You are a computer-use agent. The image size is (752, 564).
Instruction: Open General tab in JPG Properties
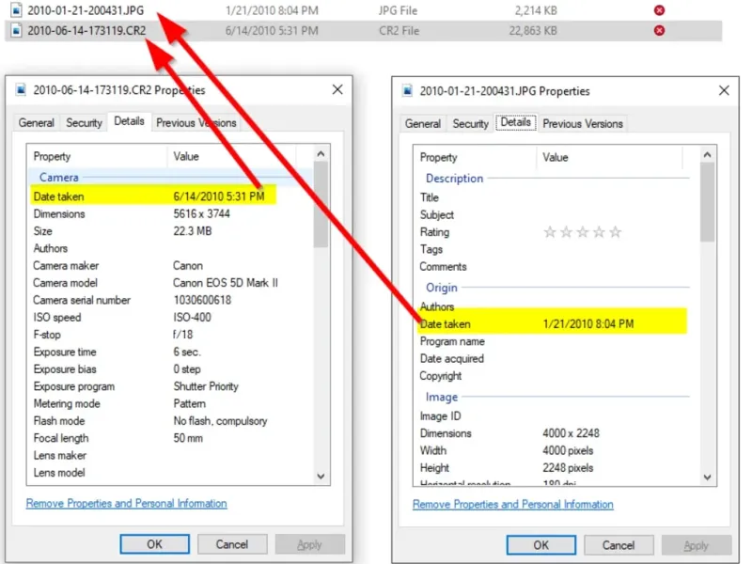[422, 124]
